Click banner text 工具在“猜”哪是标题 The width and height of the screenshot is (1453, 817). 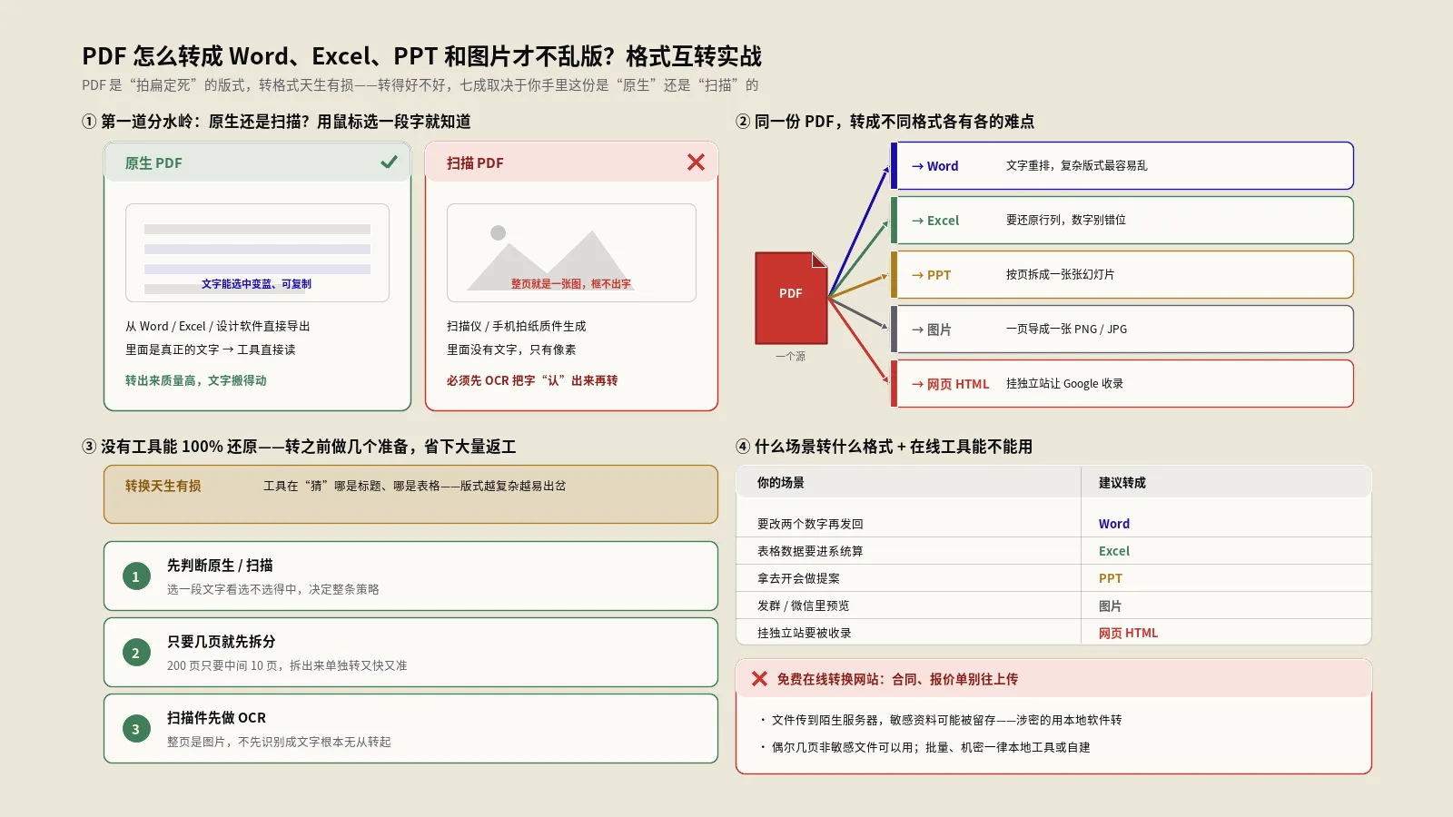tap(414, 486)
